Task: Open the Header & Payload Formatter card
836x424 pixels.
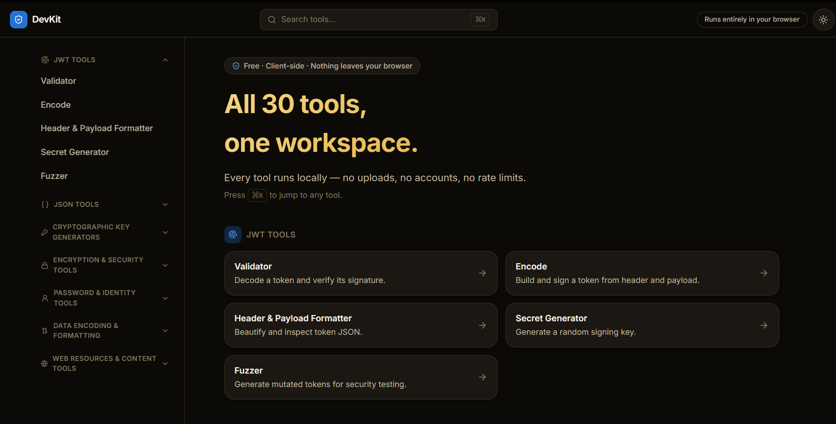Action: click(361, 325)
